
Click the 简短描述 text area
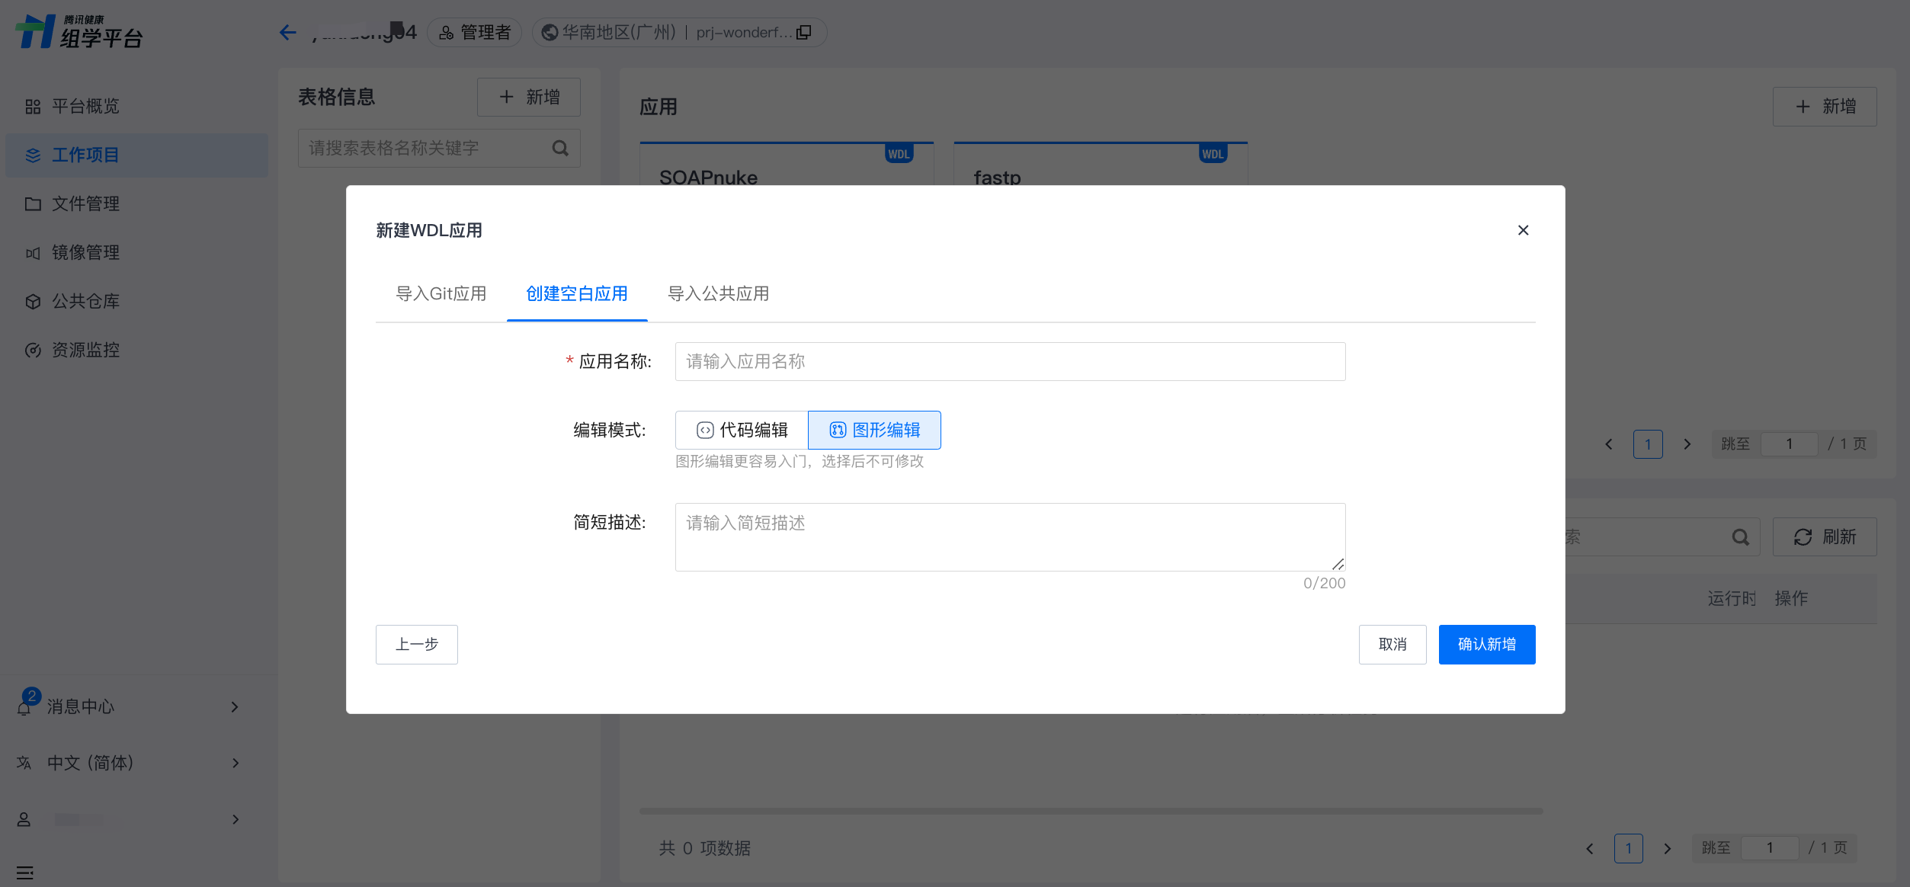[1010, 536]
